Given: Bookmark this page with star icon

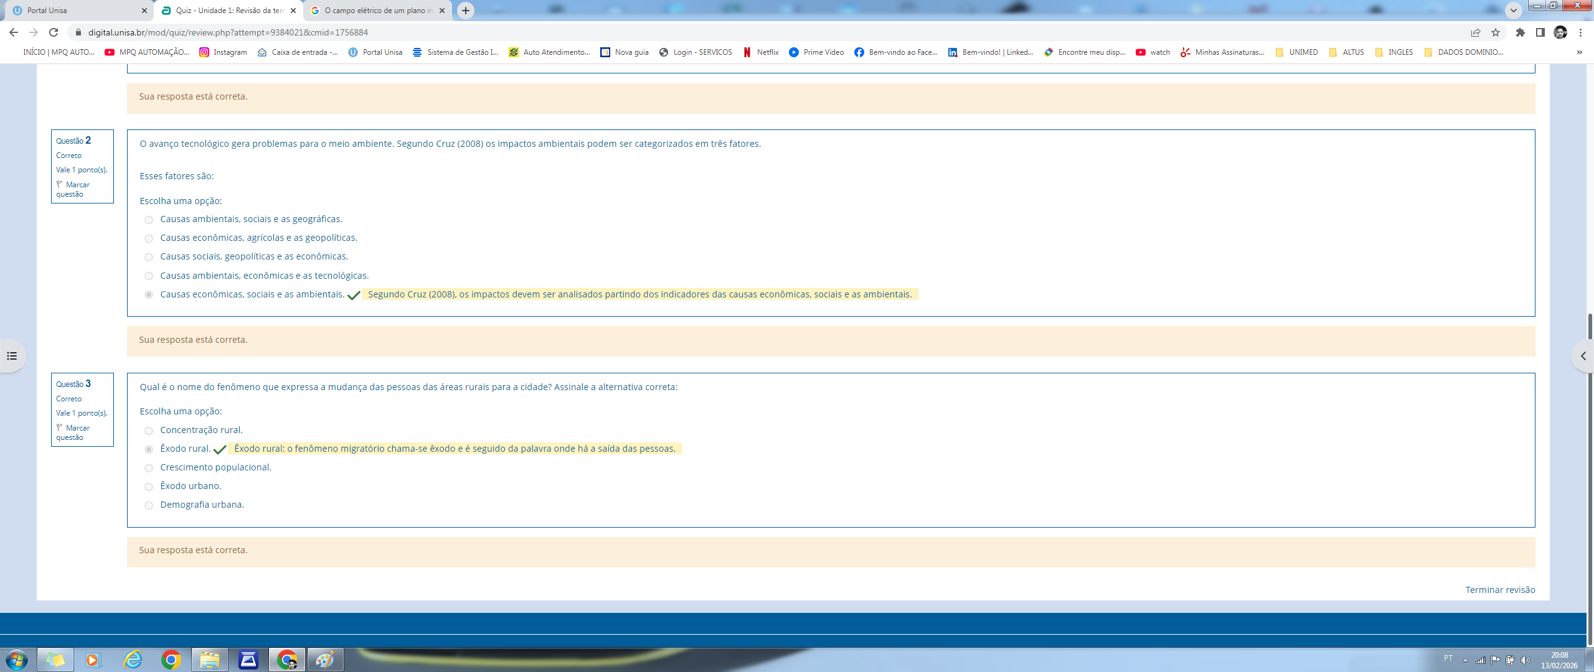Looking at the screenshot, I should [1496, 32].
